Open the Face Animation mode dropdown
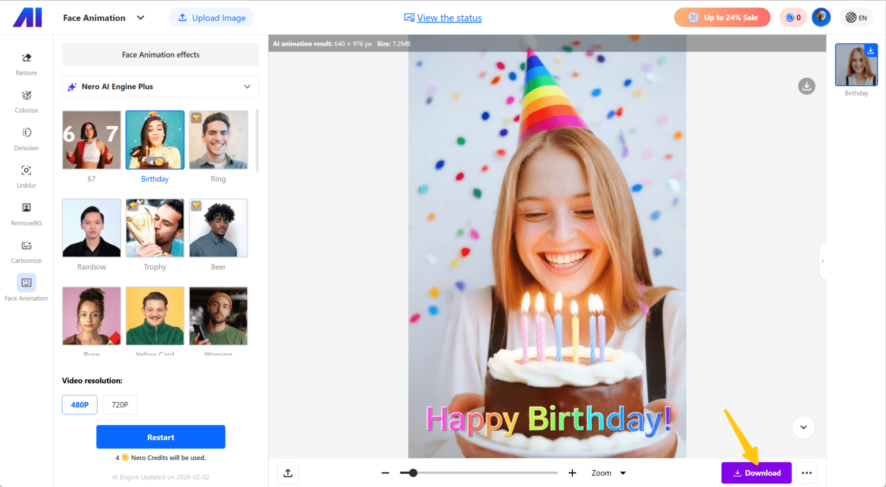This screenshot has width=886, height=487. tap(104, 18)
